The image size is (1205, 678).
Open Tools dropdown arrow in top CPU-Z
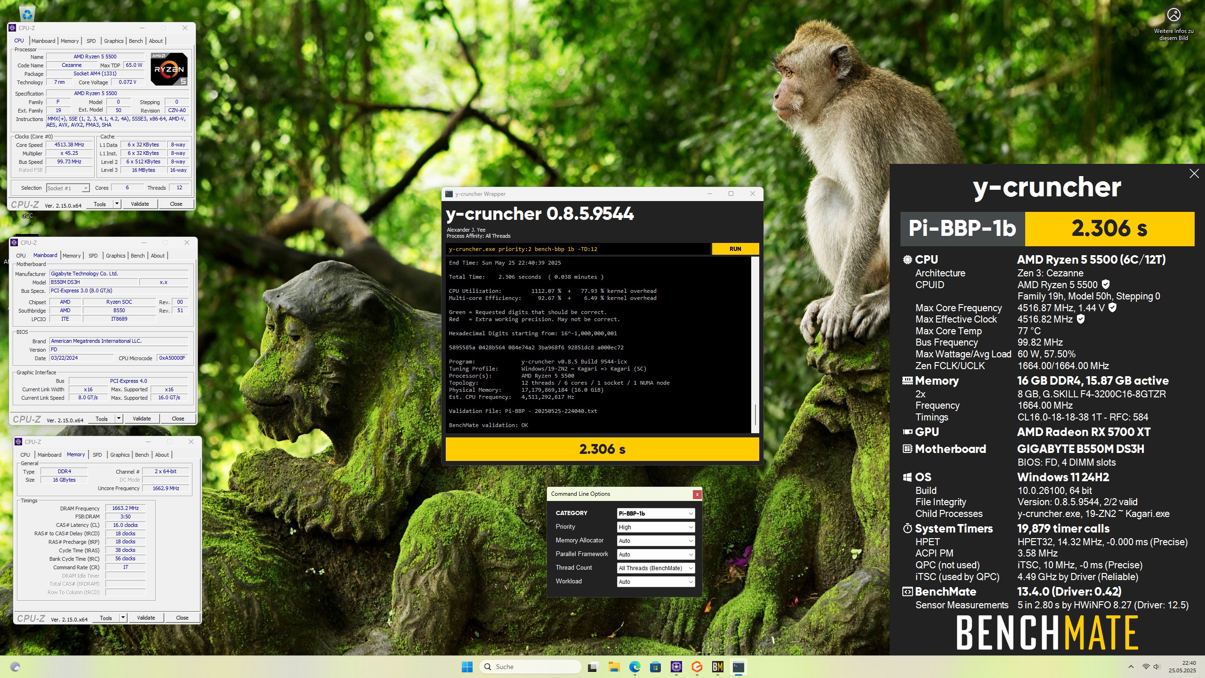[117, 204]
